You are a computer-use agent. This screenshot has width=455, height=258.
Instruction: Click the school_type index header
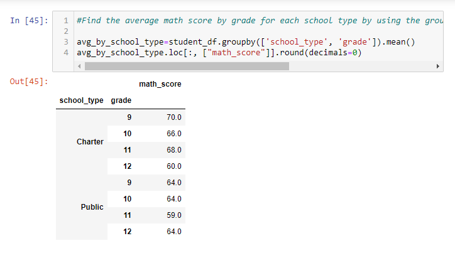click(81, 100)
